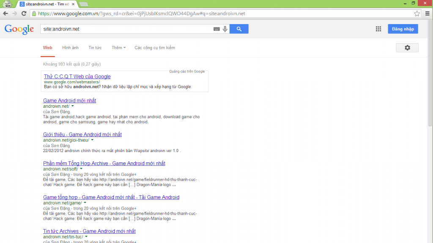Click the Quảng cáo trên Google label
The image size is (433, 243).
[x=187, y=71]
